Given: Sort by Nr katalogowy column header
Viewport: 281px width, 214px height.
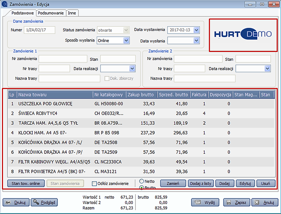Looking at the screenshot, I should (110, 95).
